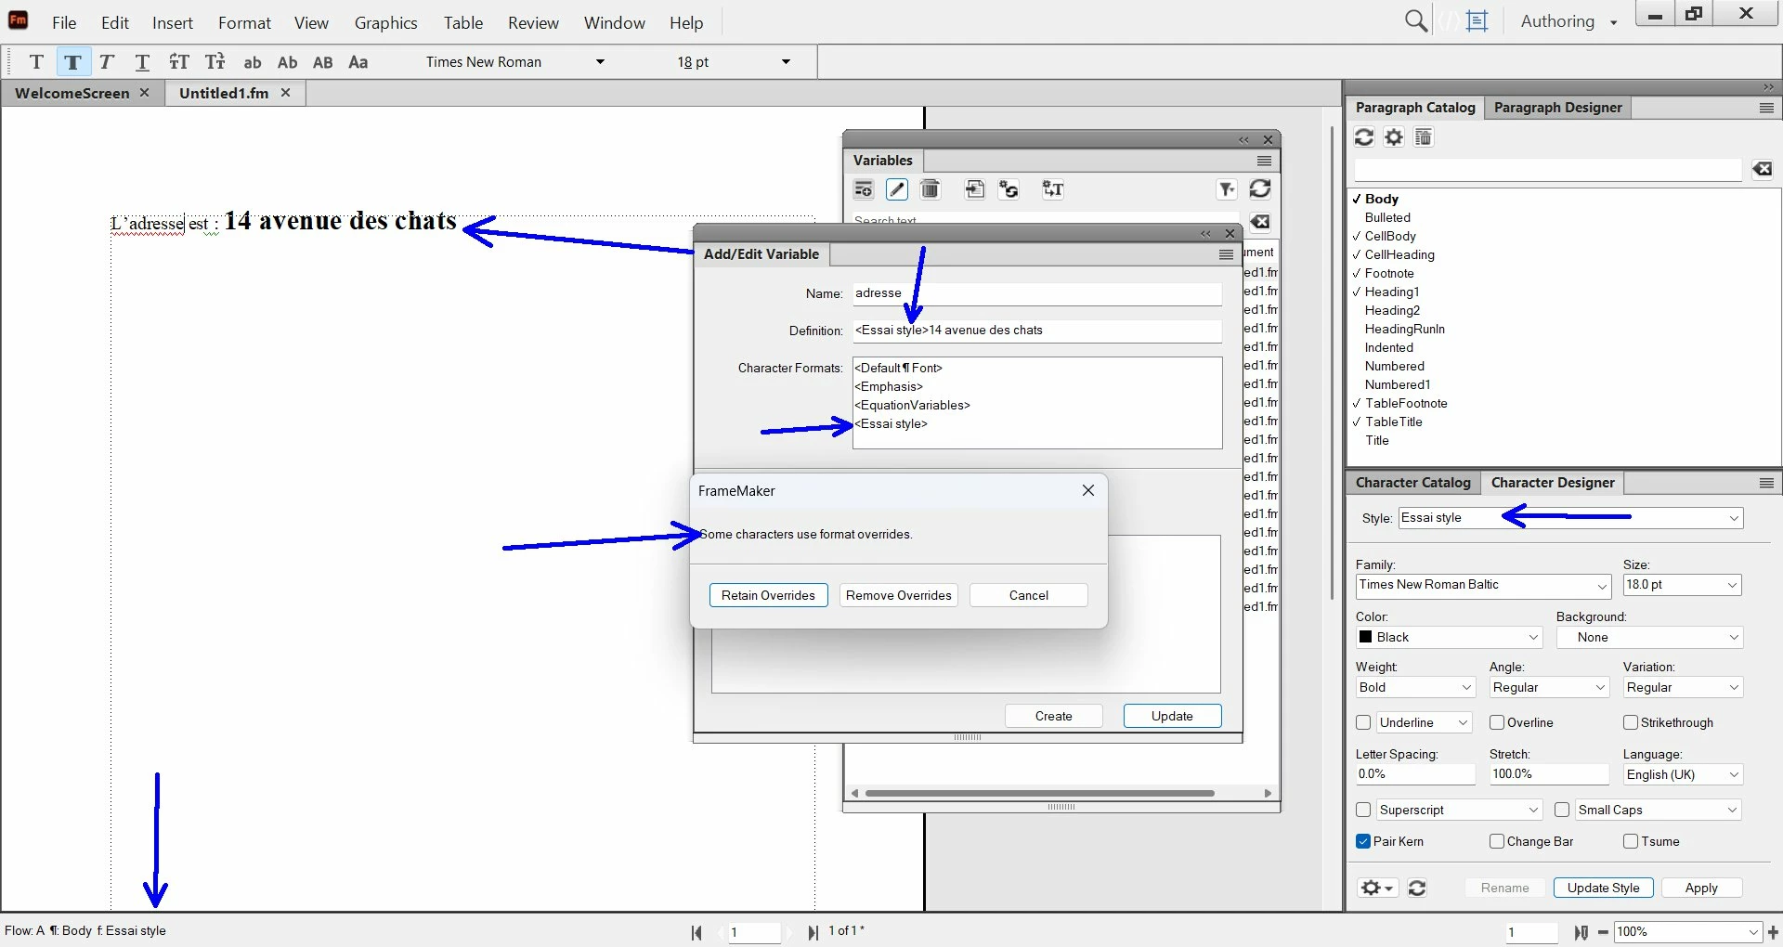Switch to the WelcomeScreen document tab

tap(72, 93)
